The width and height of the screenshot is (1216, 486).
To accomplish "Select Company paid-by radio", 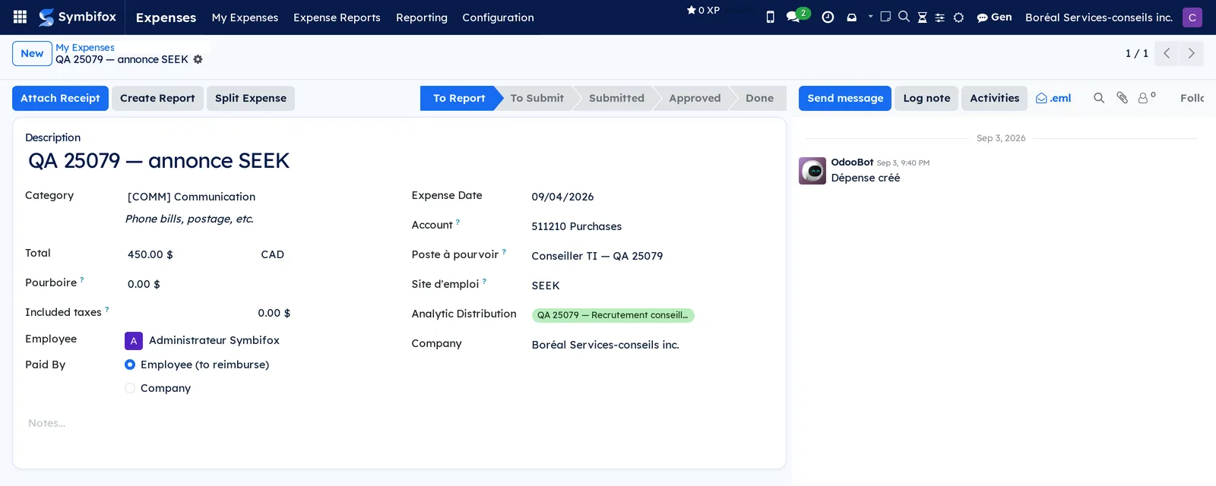I will tap(130, 388).
